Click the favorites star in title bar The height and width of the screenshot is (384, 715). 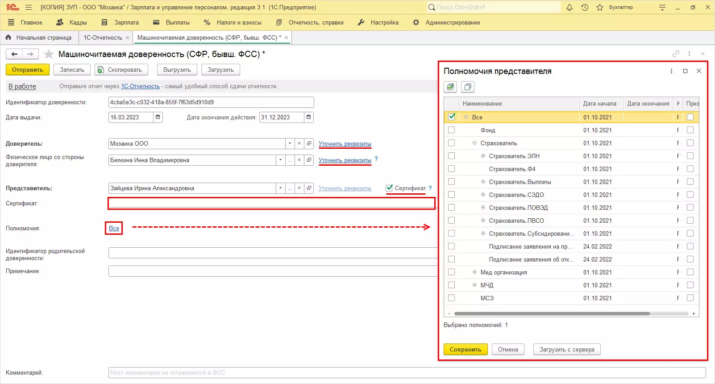(x=600, y=8)
